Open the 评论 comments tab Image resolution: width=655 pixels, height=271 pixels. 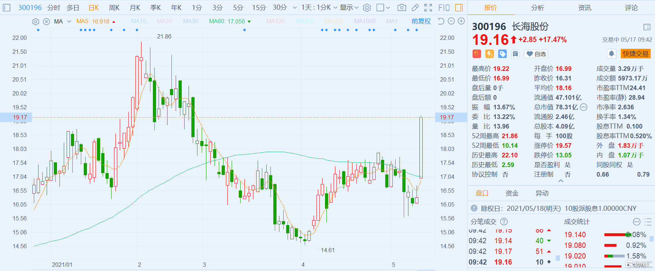[x=631, y=7]
